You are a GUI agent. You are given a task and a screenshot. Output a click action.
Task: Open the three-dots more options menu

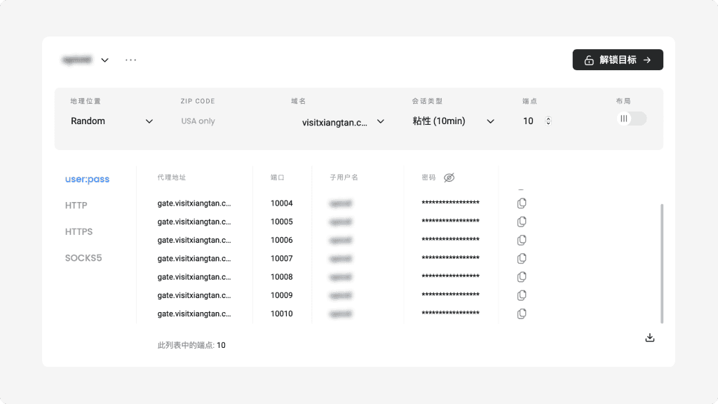(131, 60)
